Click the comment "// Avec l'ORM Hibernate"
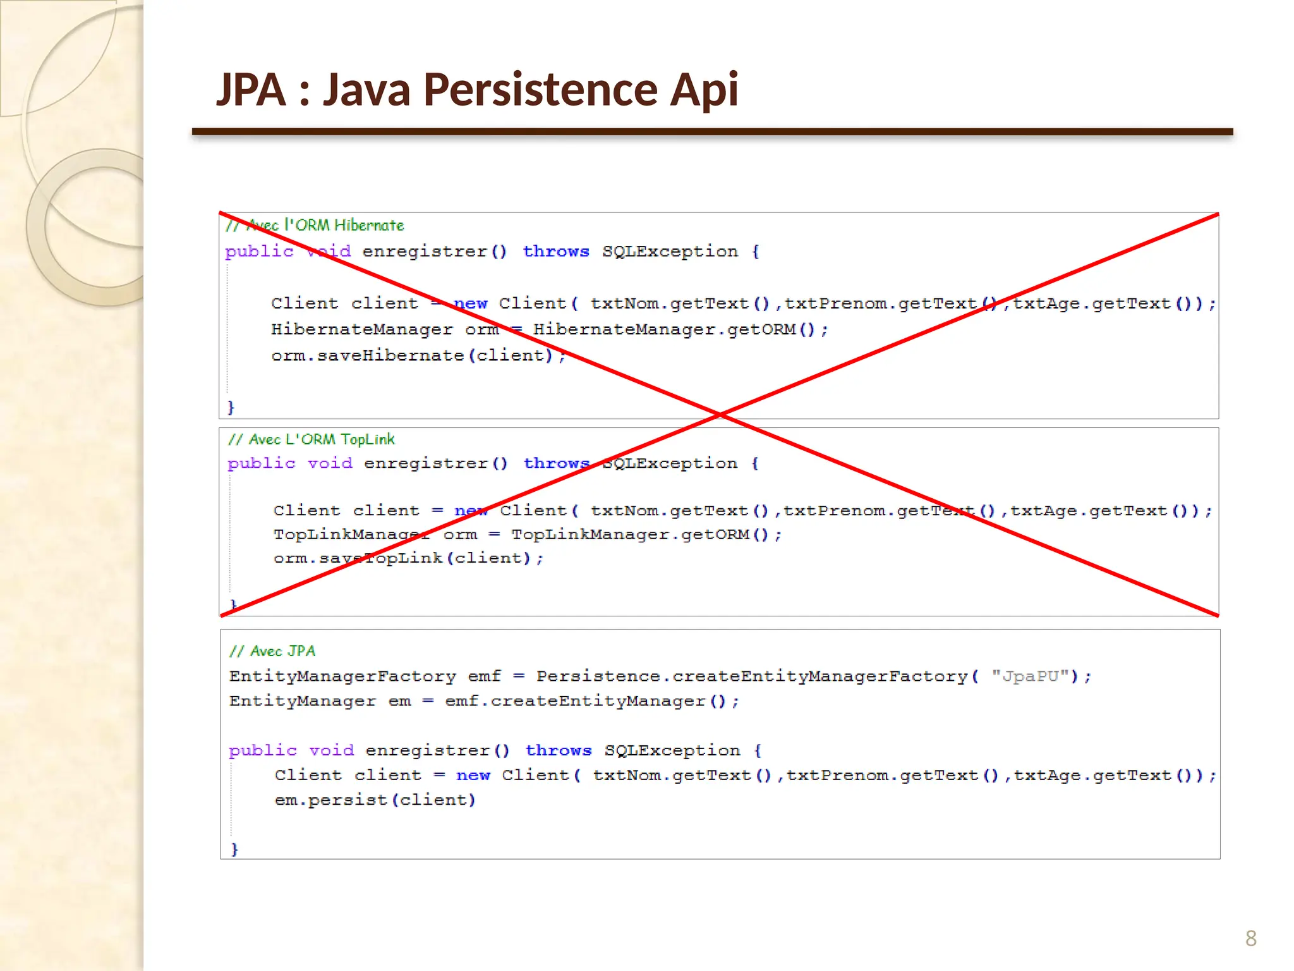 tap(315, 225)
